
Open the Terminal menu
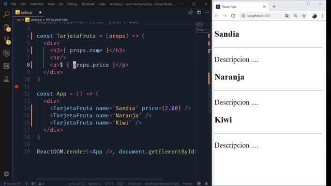click(x=88, y=4)
